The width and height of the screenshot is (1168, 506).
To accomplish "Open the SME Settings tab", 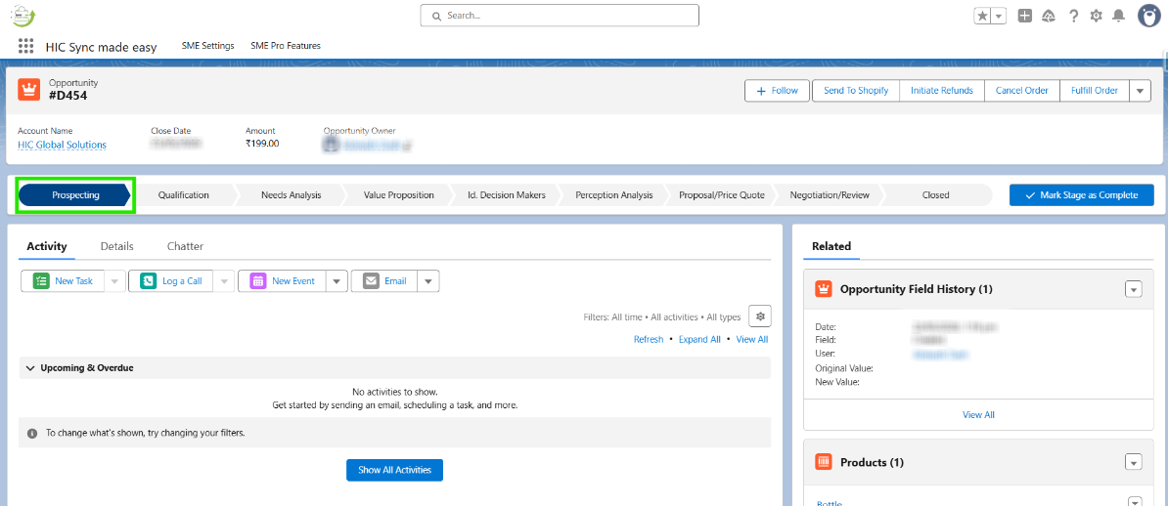I will [x=207, y=46].
